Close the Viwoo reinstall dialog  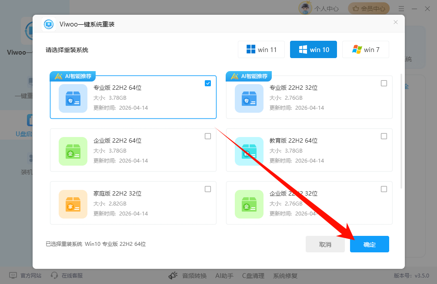[395, 22]
